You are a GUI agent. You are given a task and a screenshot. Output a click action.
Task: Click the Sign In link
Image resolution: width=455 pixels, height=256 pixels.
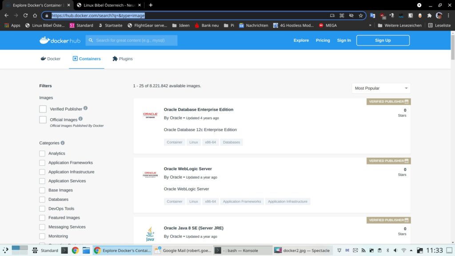[344, 40]
